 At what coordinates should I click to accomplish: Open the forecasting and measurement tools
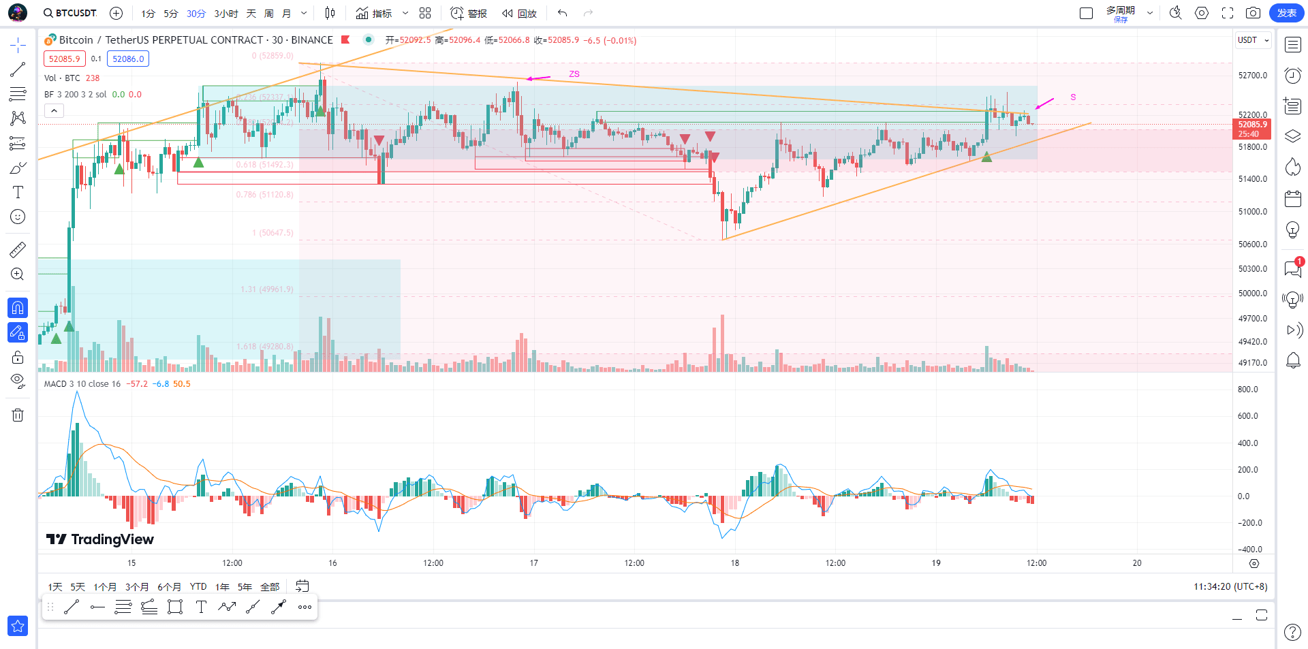18,143
